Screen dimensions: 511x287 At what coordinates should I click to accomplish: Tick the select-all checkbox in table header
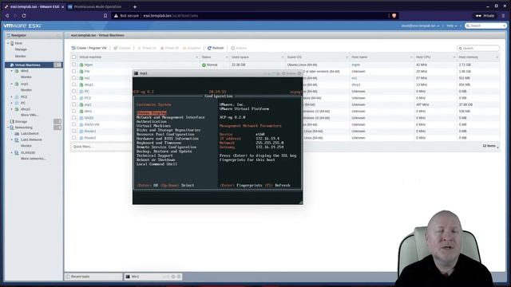click(x=74, y=57)
